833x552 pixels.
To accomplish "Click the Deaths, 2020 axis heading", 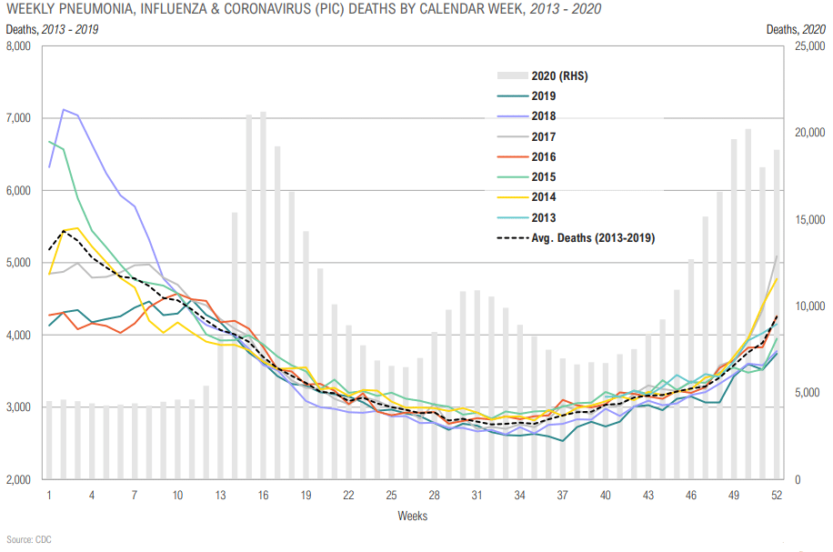I will 796,29.
